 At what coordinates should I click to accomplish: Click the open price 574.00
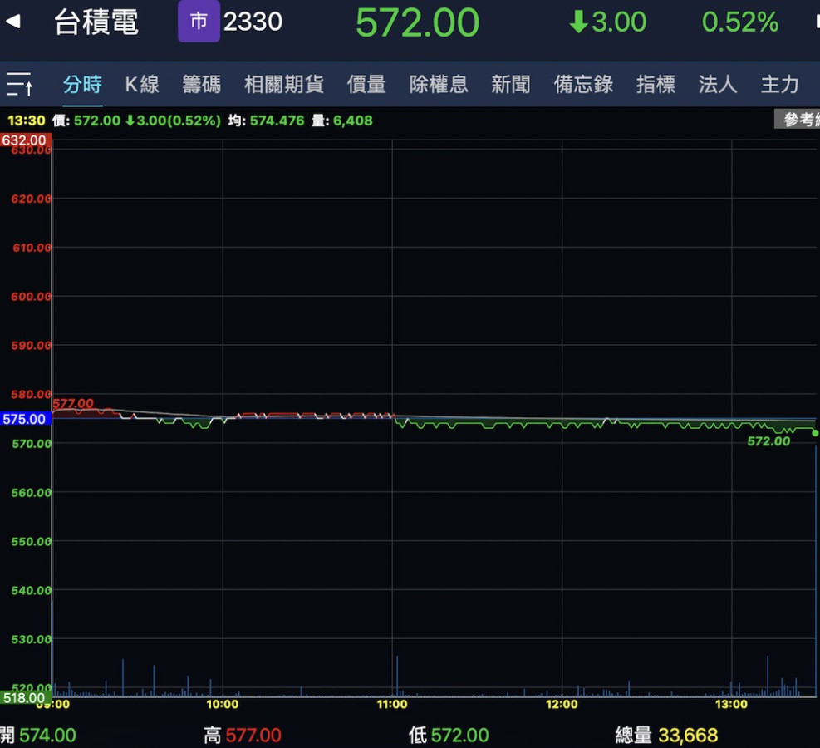[47, 736]
